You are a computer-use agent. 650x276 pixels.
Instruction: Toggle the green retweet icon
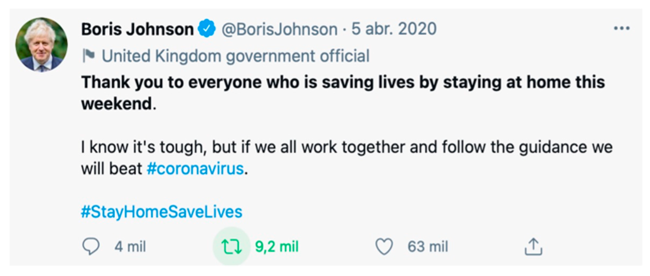[231, 246]
